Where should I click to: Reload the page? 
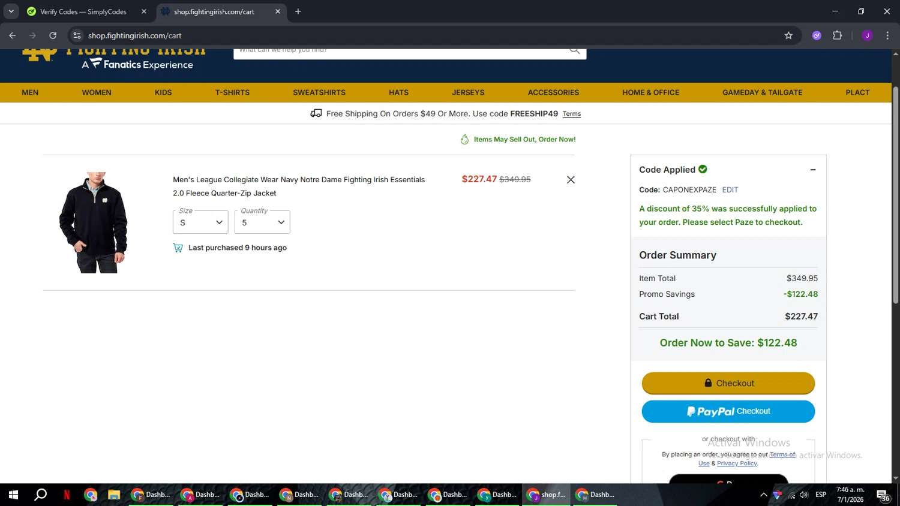(x=53, y=35)
